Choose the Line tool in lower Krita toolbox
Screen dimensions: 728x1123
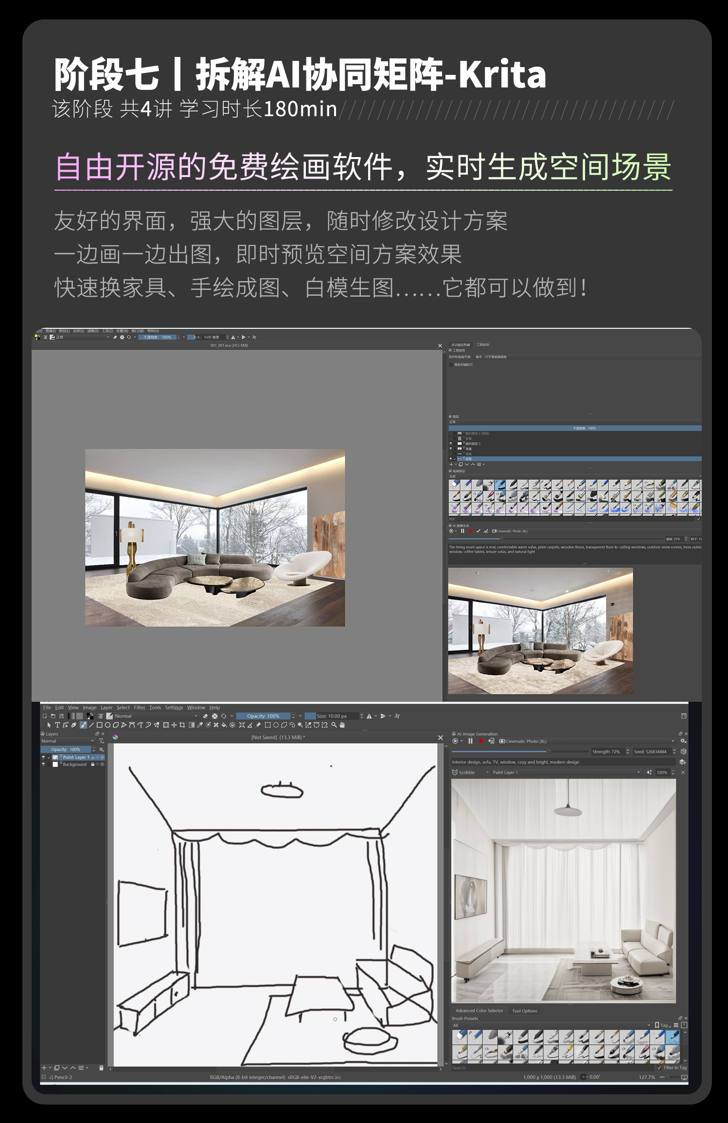click(91, 725)
